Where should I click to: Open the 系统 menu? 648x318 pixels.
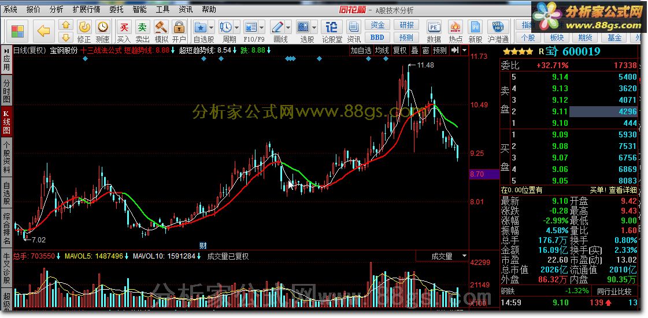click(10, 9)
